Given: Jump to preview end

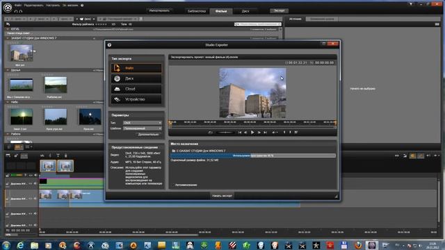Looking at the screenshot, I should pos(265,133).
